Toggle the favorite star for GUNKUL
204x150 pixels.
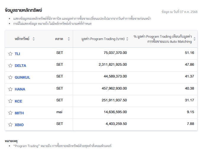pos(10,77)
